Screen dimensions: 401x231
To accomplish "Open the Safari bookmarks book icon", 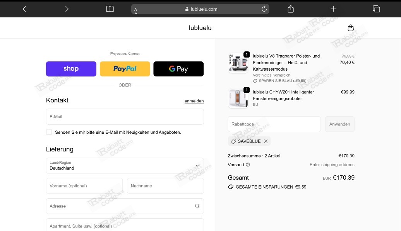I will [x=110, y=9].
